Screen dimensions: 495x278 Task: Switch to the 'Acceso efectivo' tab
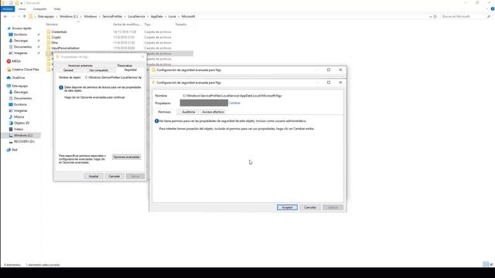[213, 112]
